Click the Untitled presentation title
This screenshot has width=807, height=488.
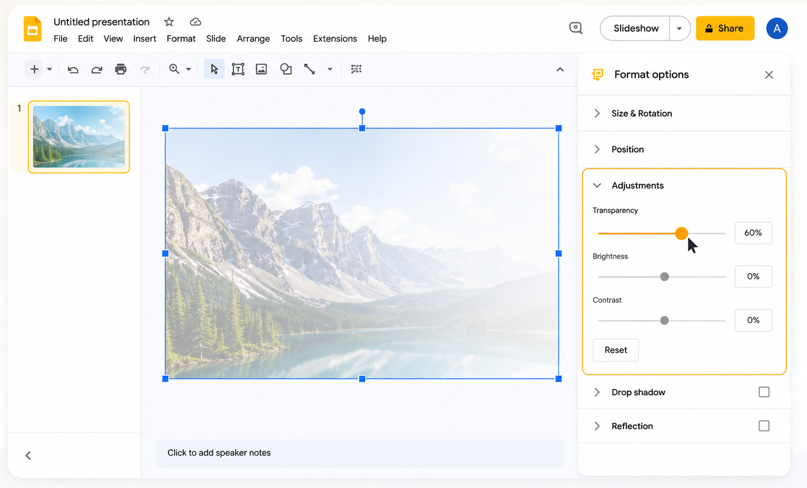point(102,22)
